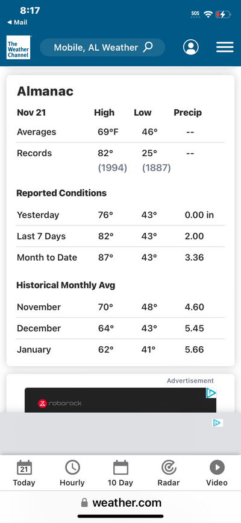Open the Radar view

169,473
